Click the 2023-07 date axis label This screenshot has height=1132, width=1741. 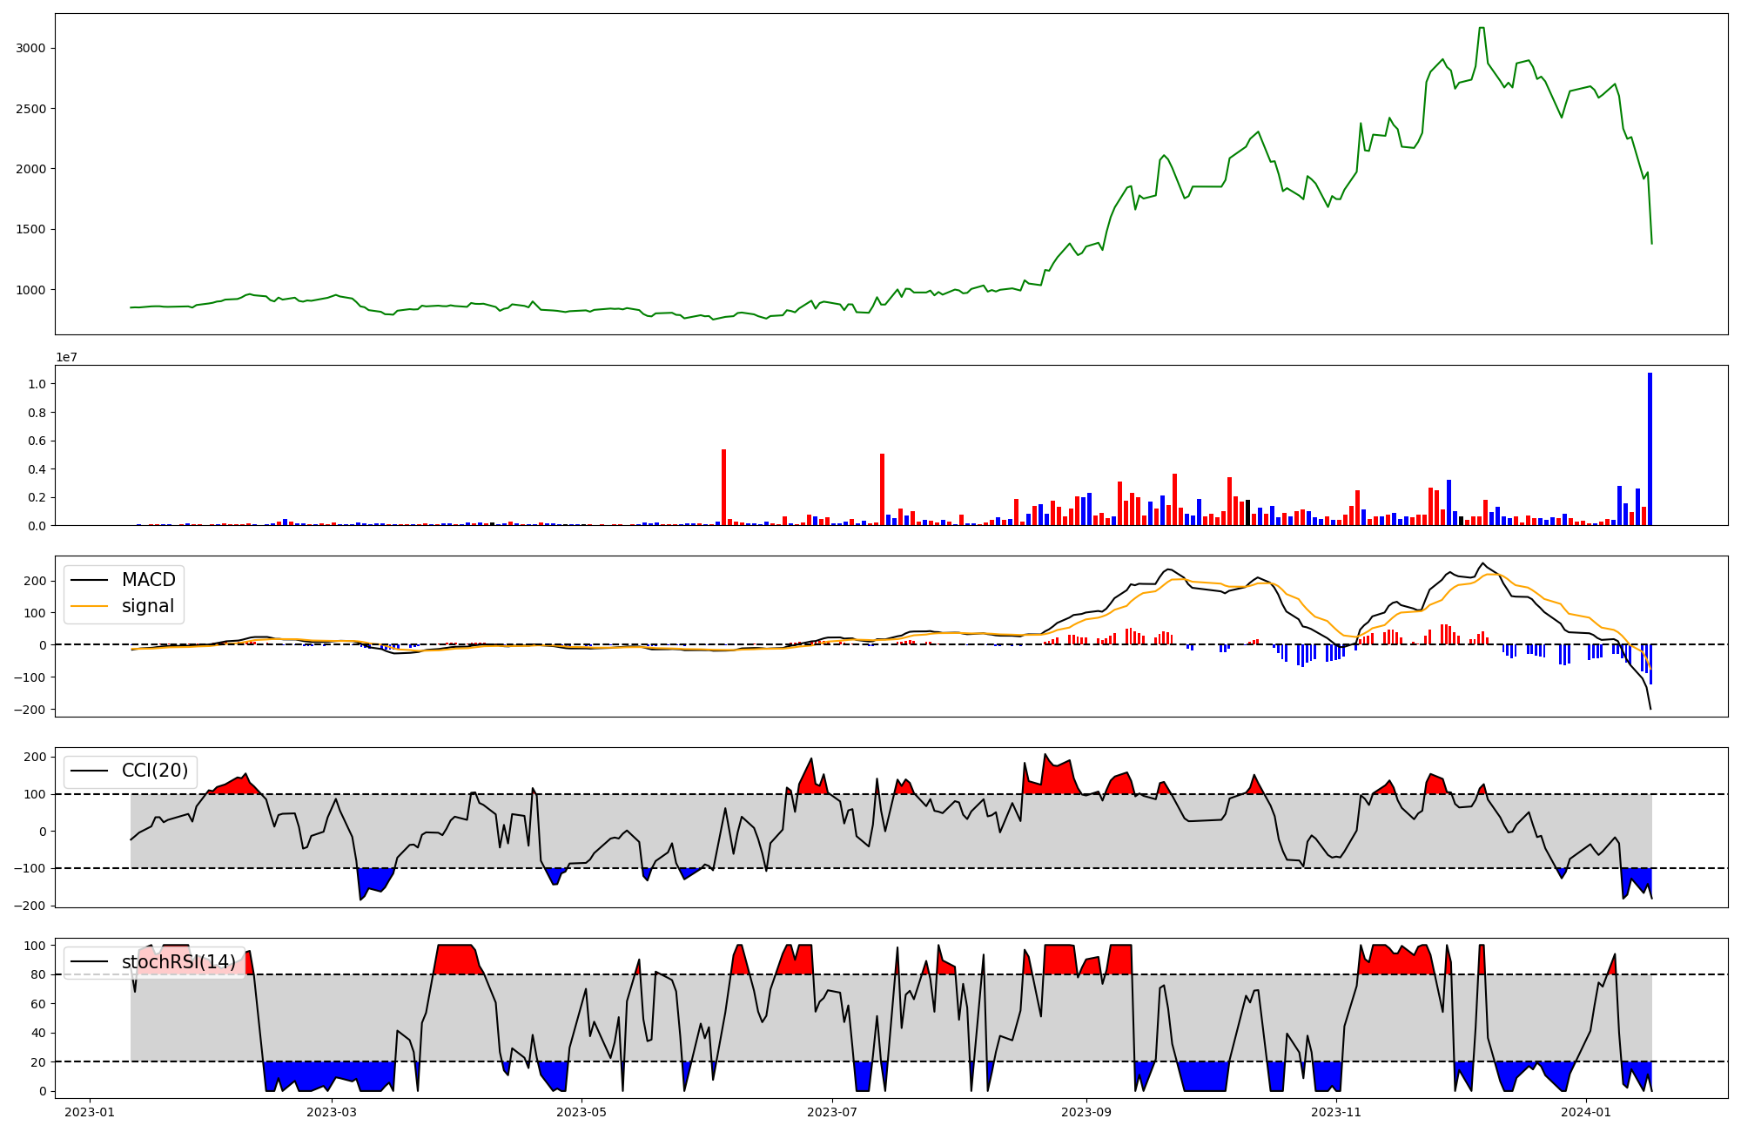pyautogui.click(x=832, y=1112)
